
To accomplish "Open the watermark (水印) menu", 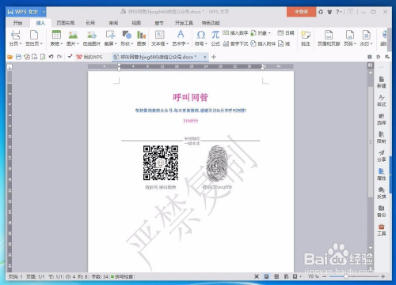I will 366,38.
